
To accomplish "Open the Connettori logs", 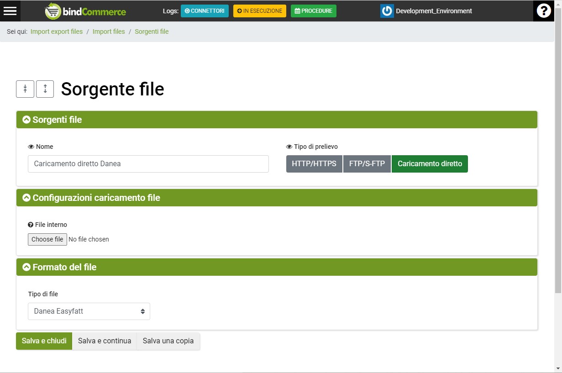I will [205, 11].
